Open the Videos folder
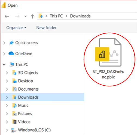This screenshot has height=135, width=137. [24, 122]
